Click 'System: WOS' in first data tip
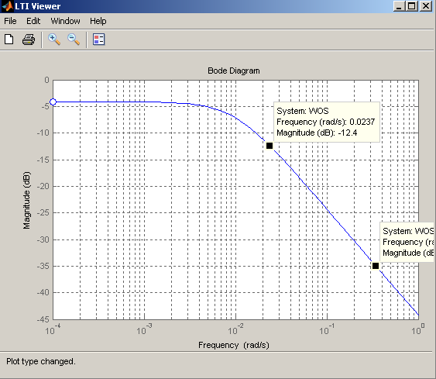 click(303, 111)
